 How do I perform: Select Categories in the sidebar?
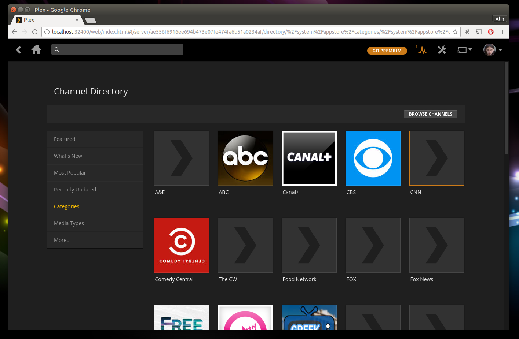(x=95, y=206)
